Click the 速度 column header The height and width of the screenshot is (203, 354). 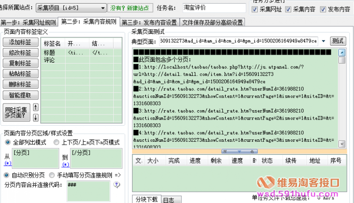click(x=239, y=161)
